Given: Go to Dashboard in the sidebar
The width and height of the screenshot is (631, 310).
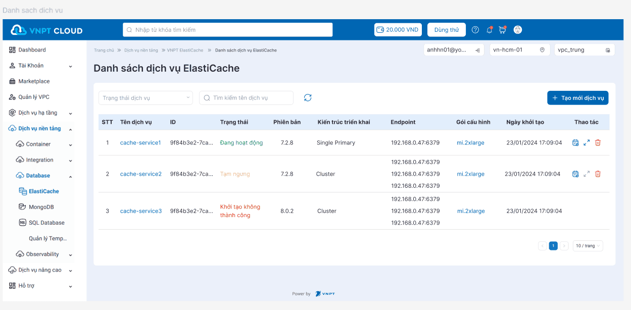Looking at the screenshot, I should (x=32, y=50).
